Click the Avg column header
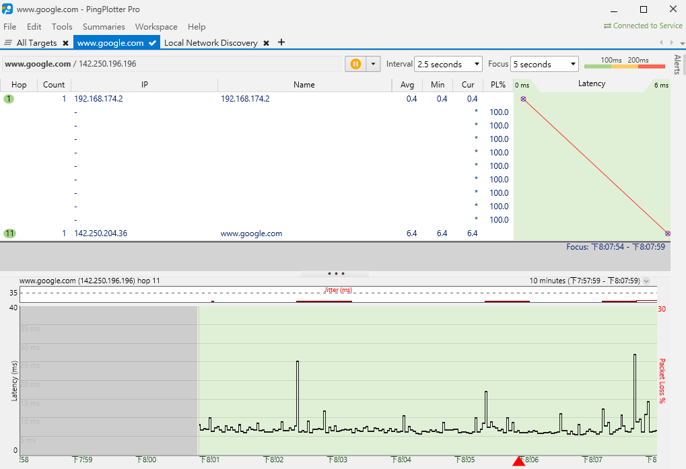Viewport: 686px width, 469px height. point(407,85)
